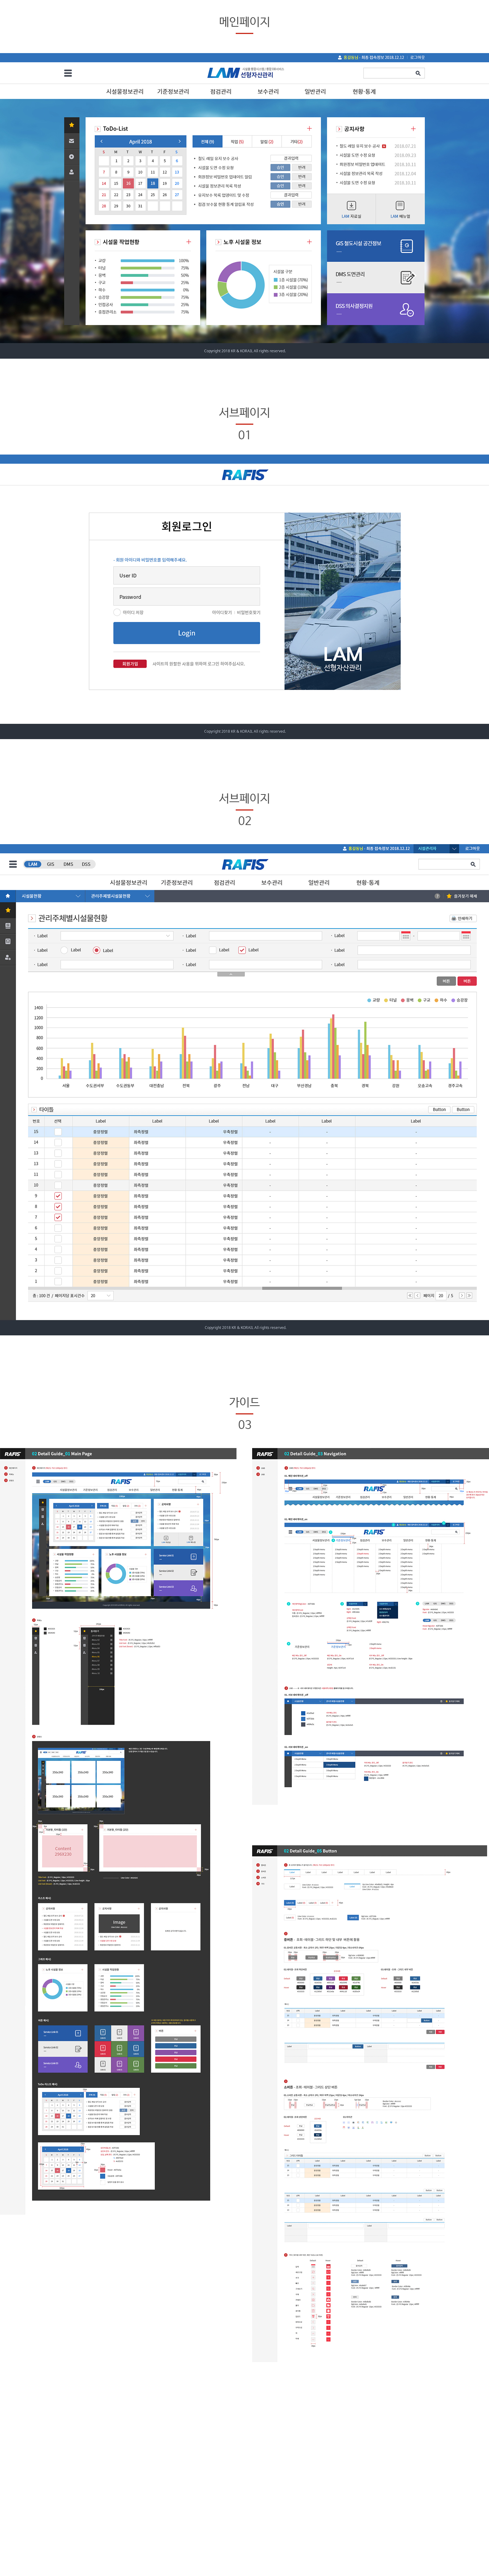
Task: Click the plus icon on 시설물 작업현황 panel
Action: tap(188, 242)
